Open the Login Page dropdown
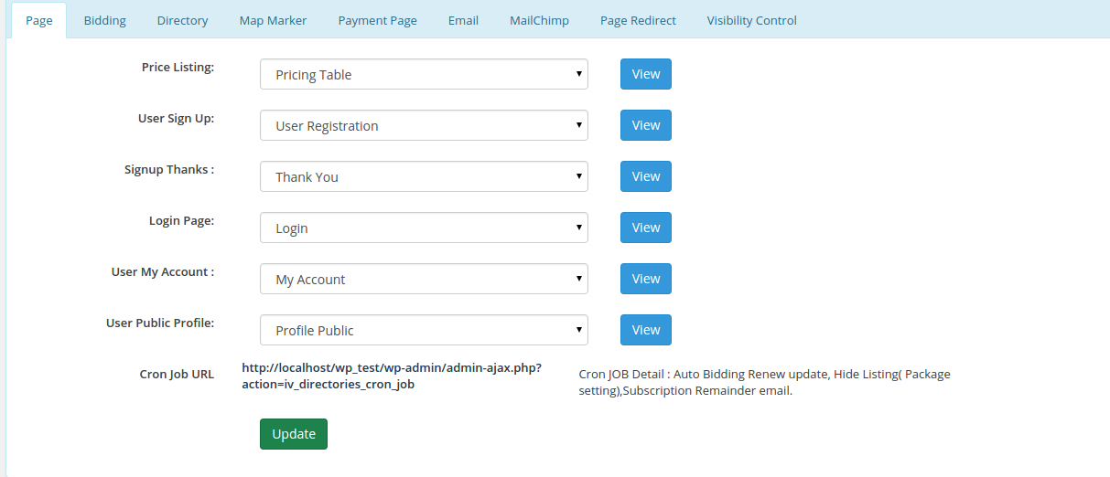This screenshot has width=1110, height=477. (x=424, y=228)
